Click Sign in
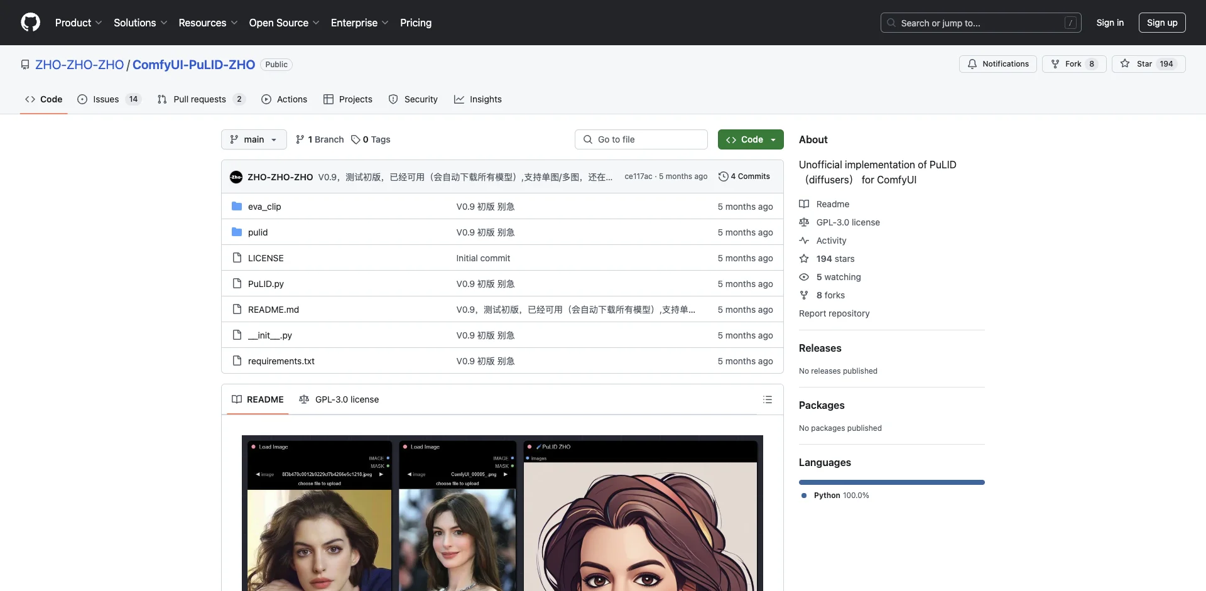Screen dimensions: 1206x591 pos(1110,23)
